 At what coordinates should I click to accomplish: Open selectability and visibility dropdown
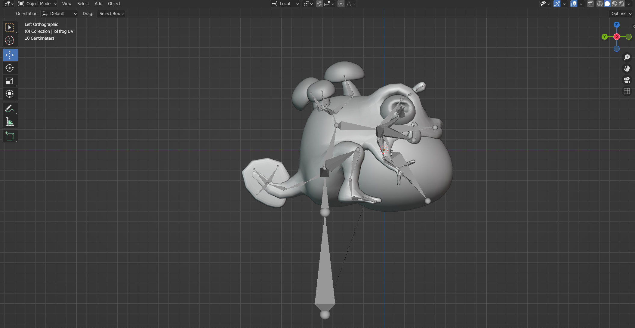[x=545, y=4]
